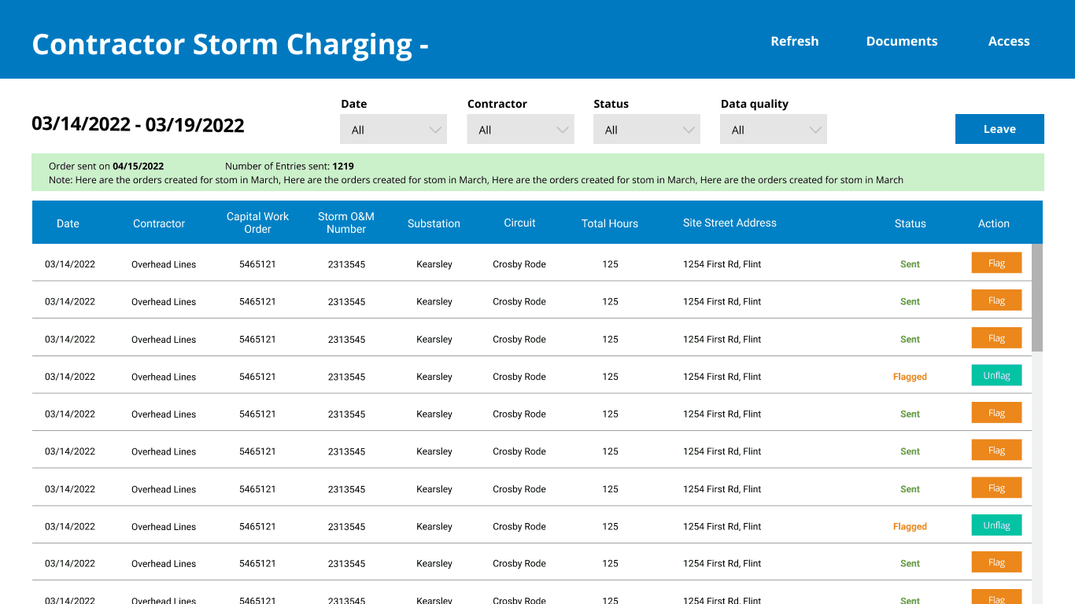This screenshot has width=1075, height=604.
Task: Click the Action column header
Action: click(994, 223)
